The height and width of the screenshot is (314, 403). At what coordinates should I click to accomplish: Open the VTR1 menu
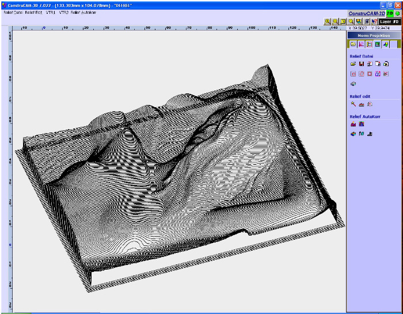tap(51, 12)
